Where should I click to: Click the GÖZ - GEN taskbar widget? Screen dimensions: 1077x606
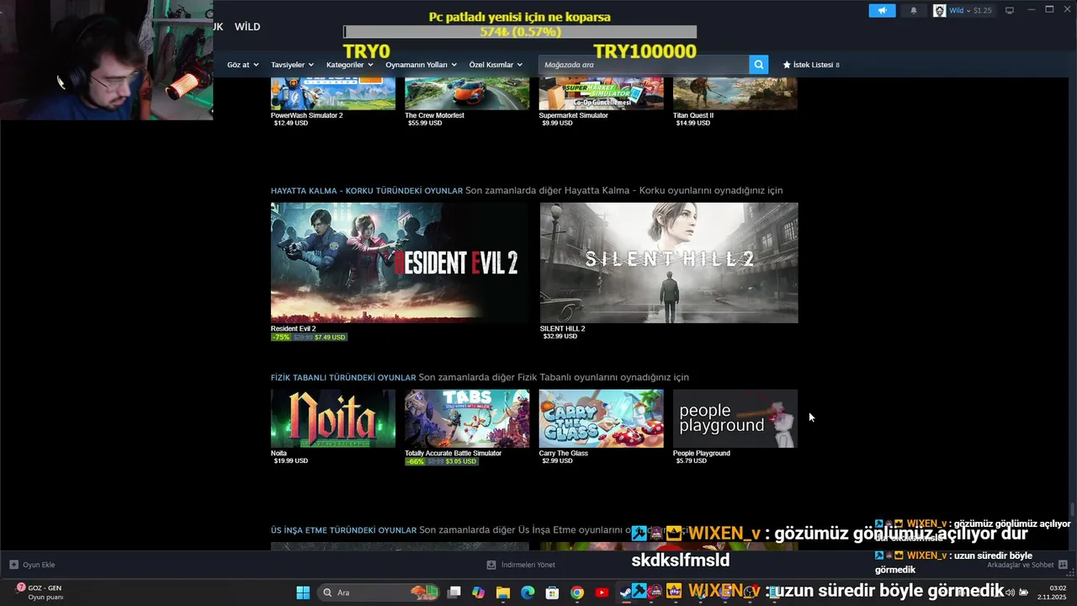(39, 593)
